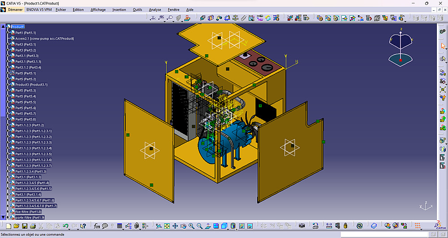Viewport: 448px width, 238px height.
Task: Open the Design Table icon
Action: [x=120, y=226]
